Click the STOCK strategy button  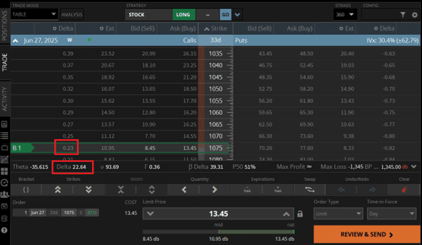(148, 14)
